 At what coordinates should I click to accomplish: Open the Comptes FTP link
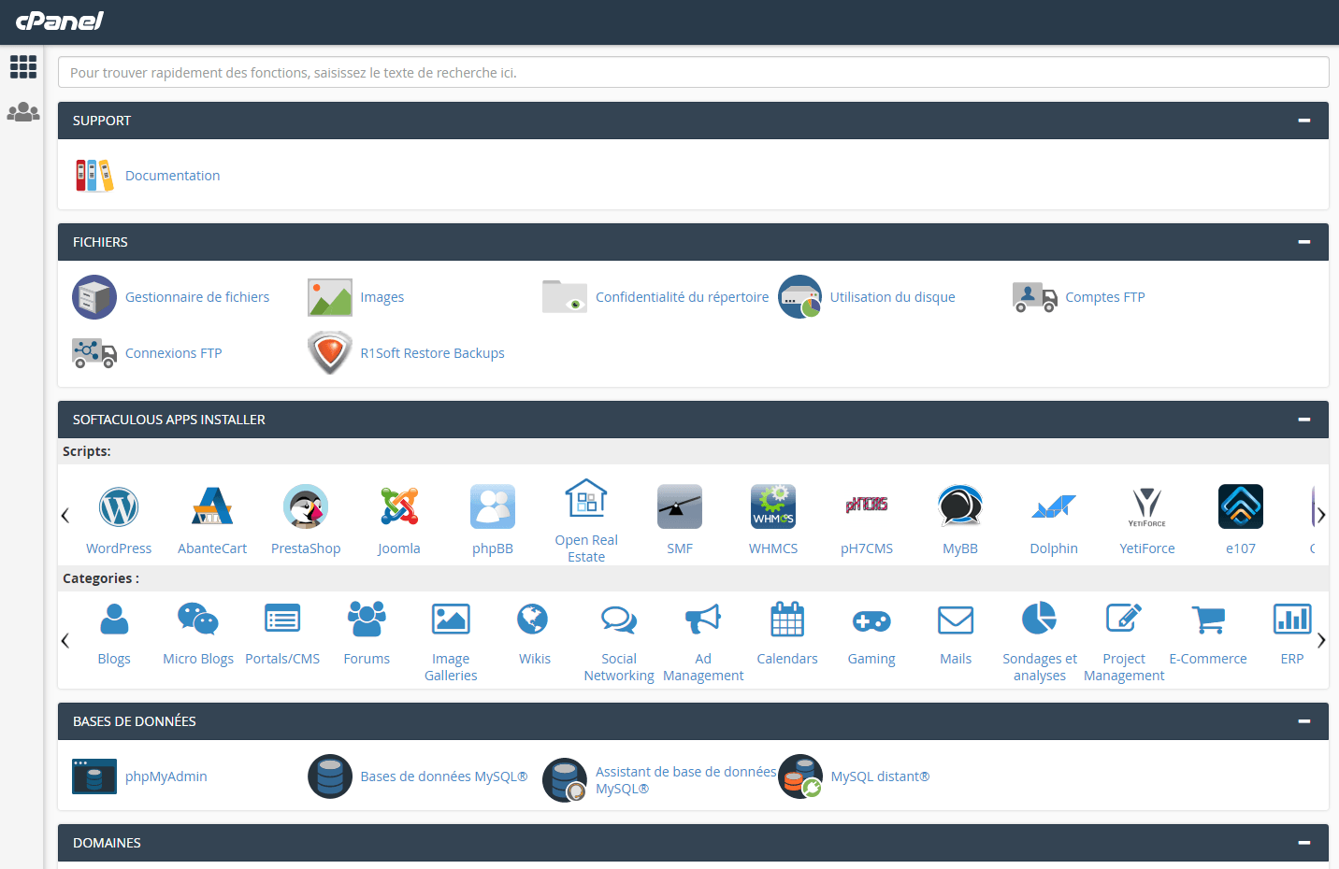(x=1105, y=297)
